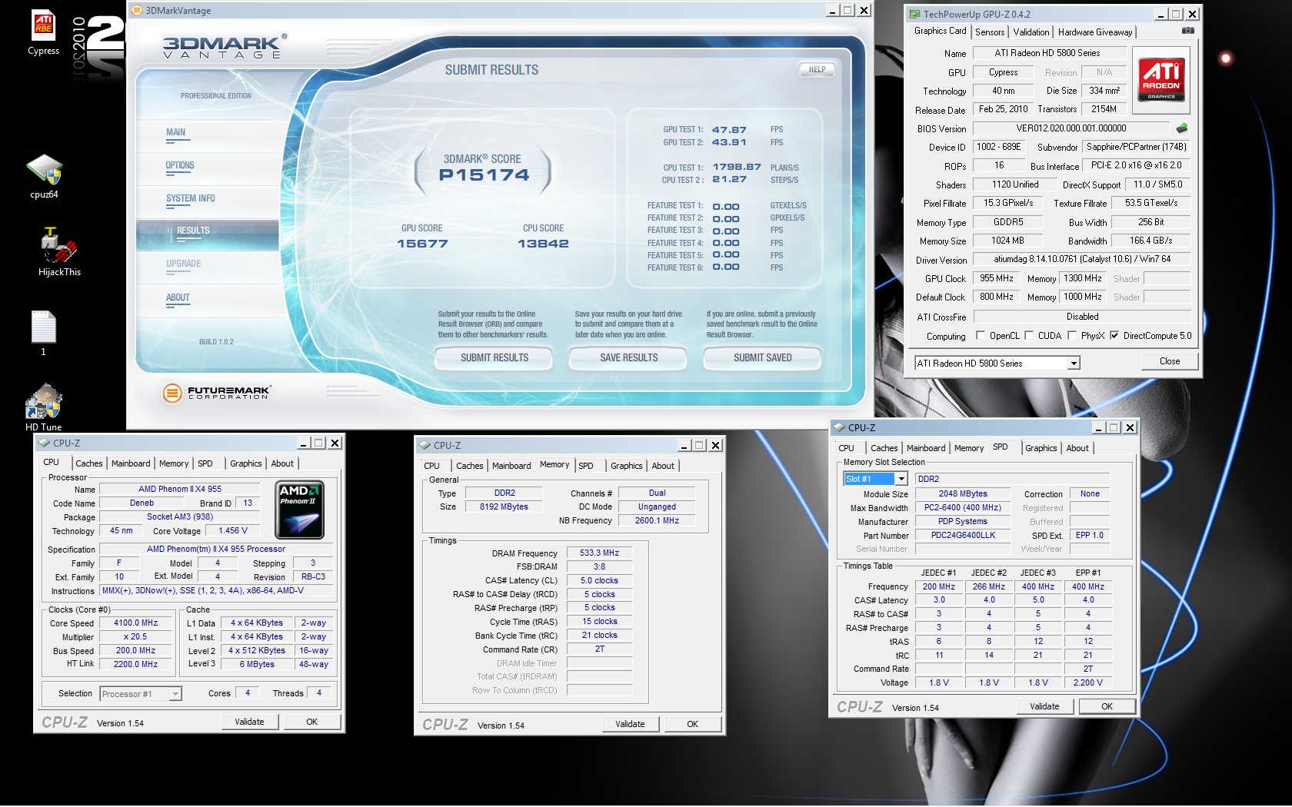Click the GPU-Z screenshot camera icon

pyautogui.click(x=1188, y=31)
